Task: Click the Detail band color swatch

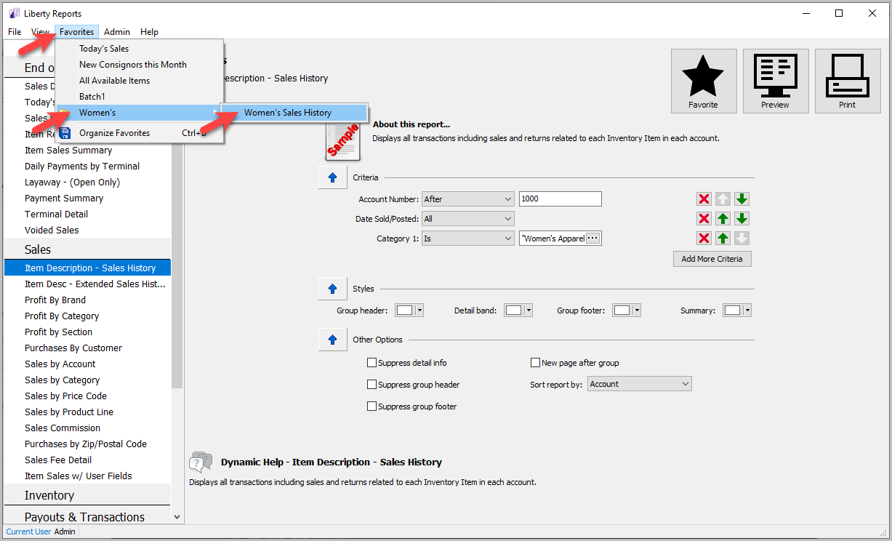Action: coord(514,310)
